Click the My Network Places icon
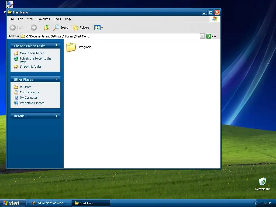This screenshot has width=276, height=207. (16, 103)
